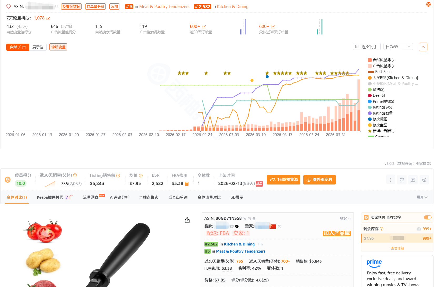Expand the tab list with 展开
The height and width of the screenshot is (287, 434).
422,197
